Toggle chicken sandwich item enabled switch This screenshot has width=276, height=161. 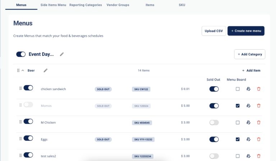[28, 88]
